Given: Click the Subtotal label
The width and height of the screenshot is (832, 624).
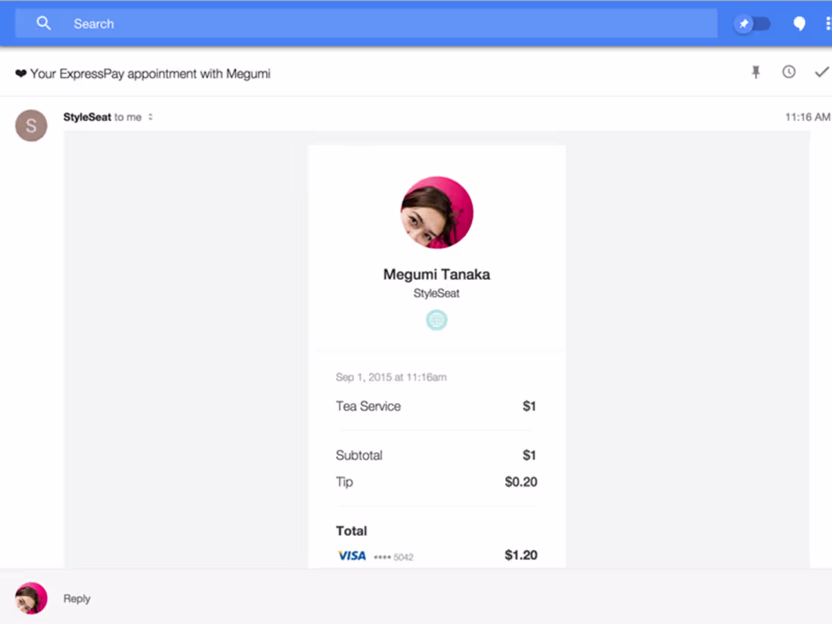Looking at the screenshot, I should (x=359, y=455).
